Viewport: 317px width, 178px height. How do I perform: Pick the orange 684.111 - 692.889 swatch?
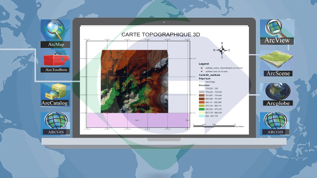202,102
